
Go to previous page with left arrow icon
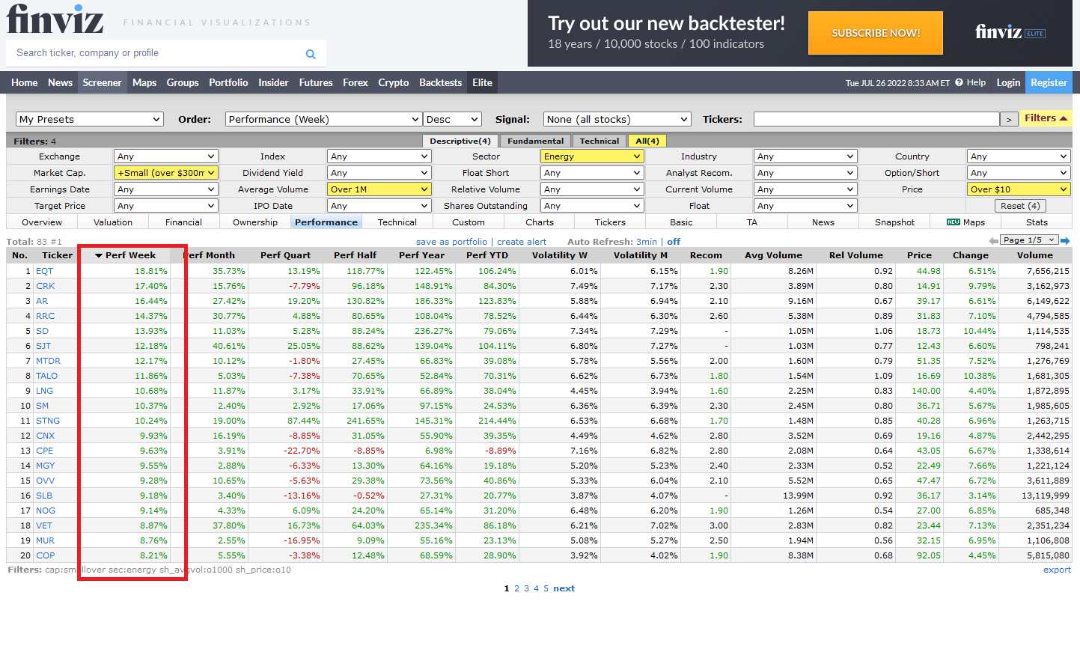point(993,240)
